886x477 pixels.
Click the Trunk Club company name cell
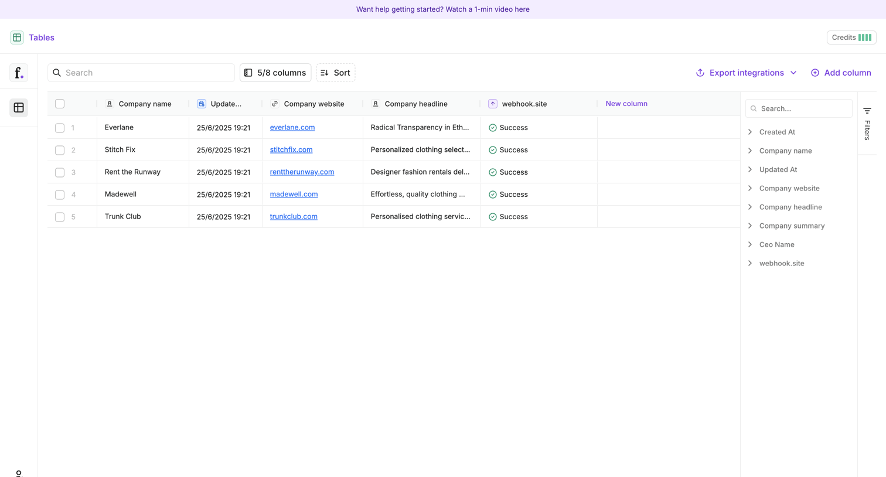[143, 216]
